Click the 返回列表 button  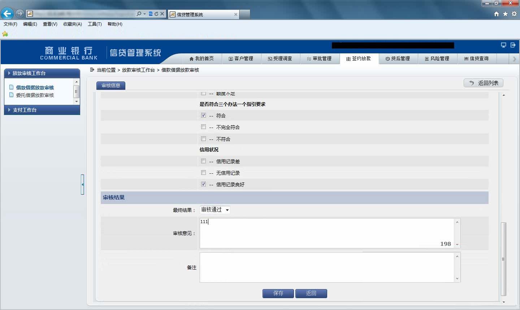pos(483,83)
